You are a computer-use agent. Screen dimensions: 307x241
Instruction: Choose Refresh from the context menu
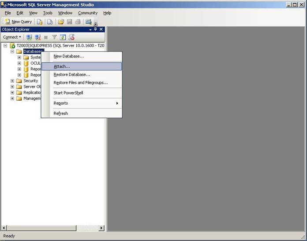(x=82, y=113)
